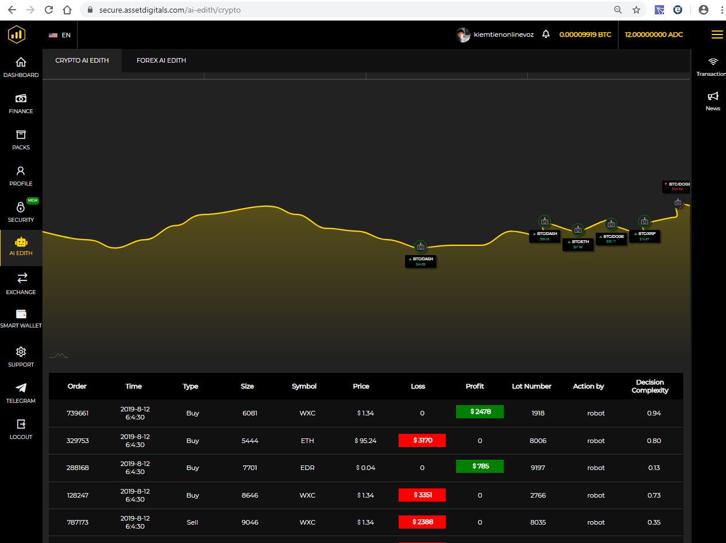The width and height of the screenshot is (726, 543).
Task: Open the EN language selector
Action: pyautogui.click(x=60, y=35)
